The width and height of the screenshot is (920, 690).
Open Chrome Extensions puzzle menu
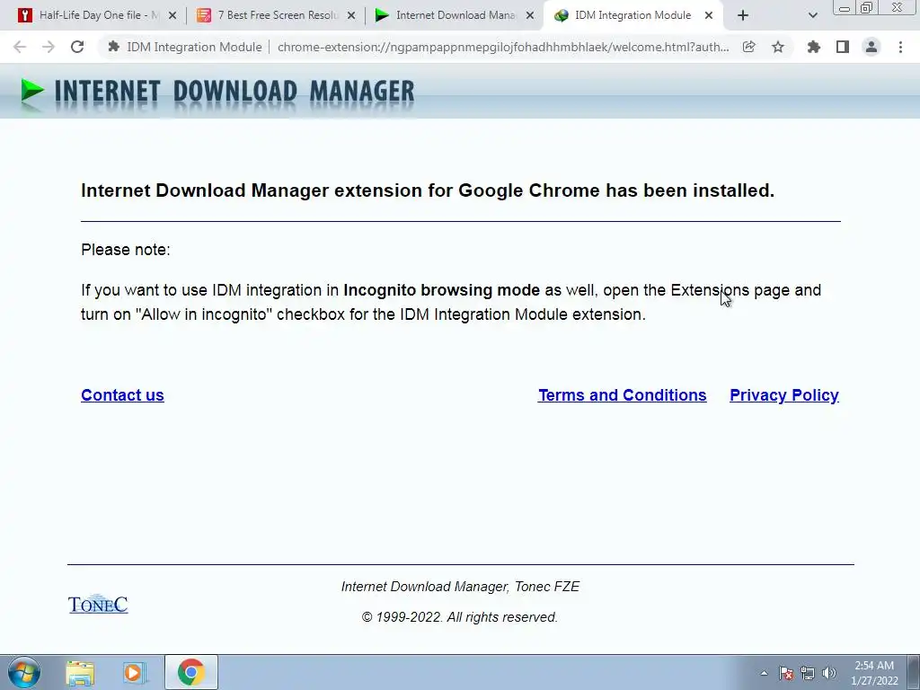[813, 47]
